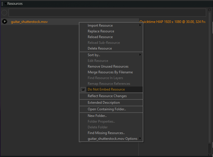213x157 pixels.
Task: Select Reflect Resource Changes
Action: (x=111, y=96)
